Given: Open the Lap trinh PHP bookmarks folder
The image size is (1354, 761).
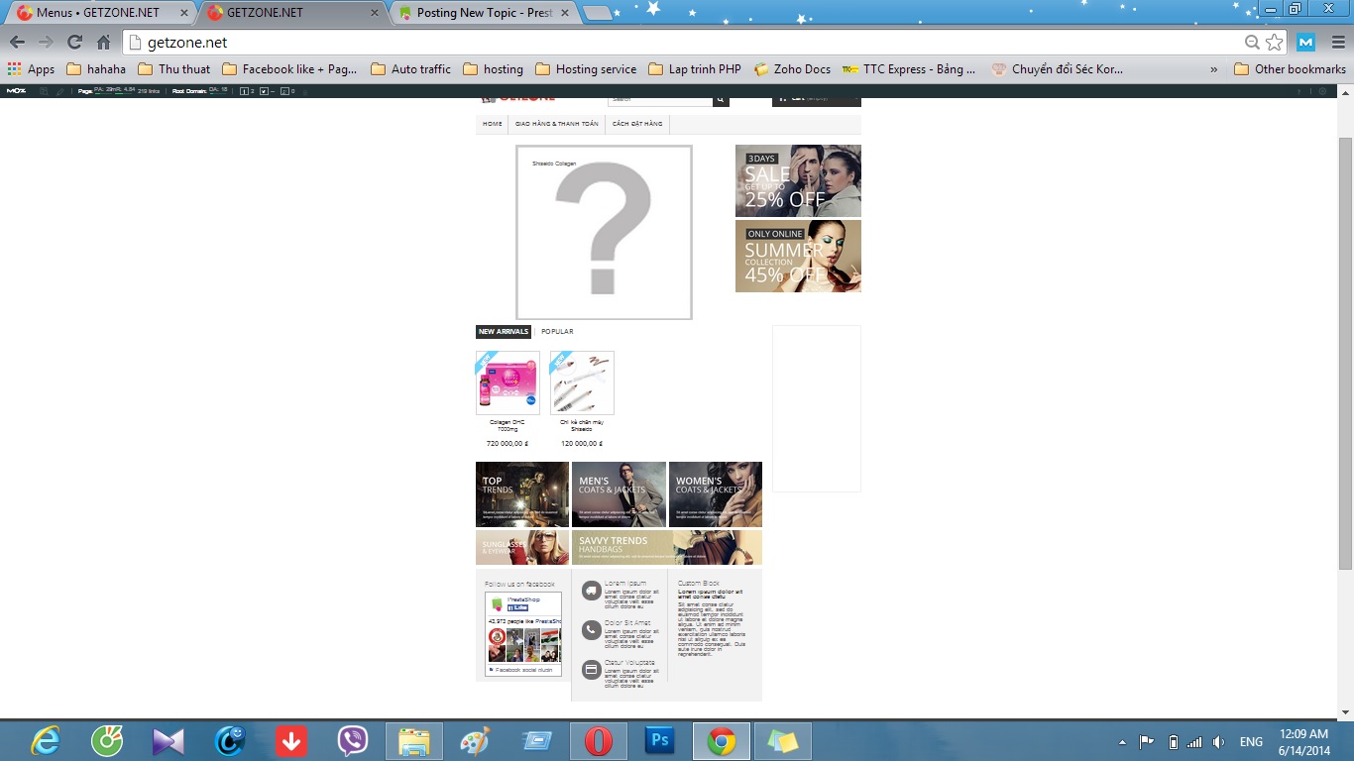Looking at the screenshot, I should pos(695,69).
